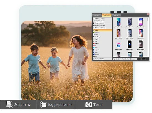Viewport: 152px width, 113px height.
Task: Open the Эффекты effects tool
Action: tap(18, 105)
